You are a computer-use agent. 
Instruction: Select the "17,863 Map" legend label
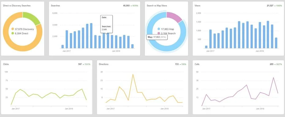pyautogui.click(x=167, y=29)
